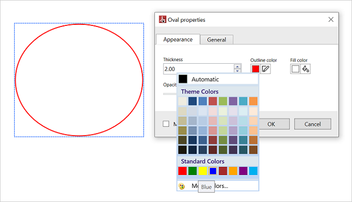Close the Oval properties dialog

point(331,19)
